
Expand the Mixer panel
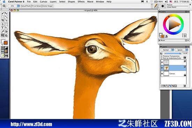pyautogui.click(x=160, y=40)
